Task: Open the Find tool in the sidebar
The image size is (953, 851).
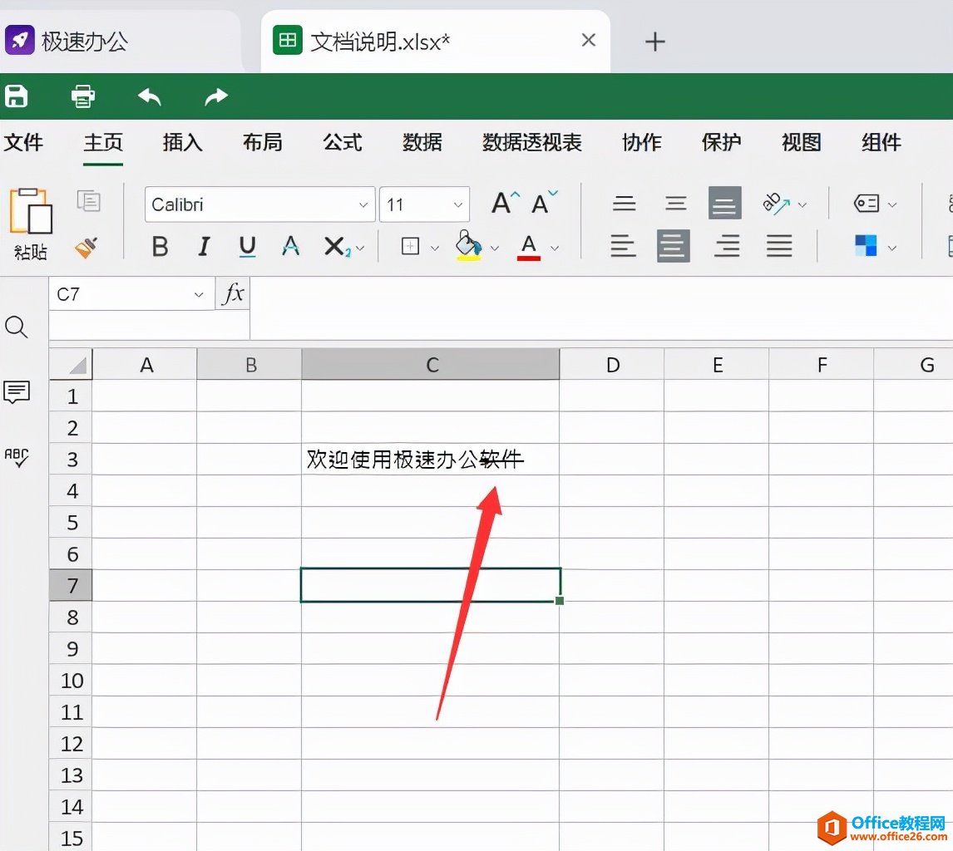Action: 17,327
